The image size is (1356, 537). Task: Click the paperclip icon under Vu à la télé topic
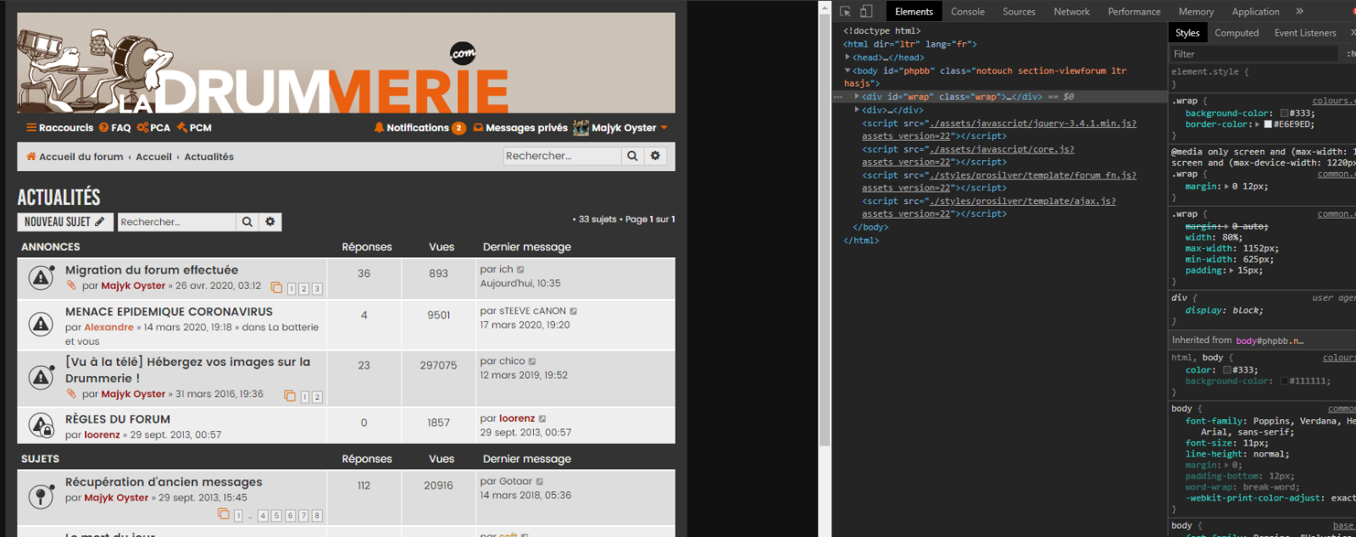(71, 394)
